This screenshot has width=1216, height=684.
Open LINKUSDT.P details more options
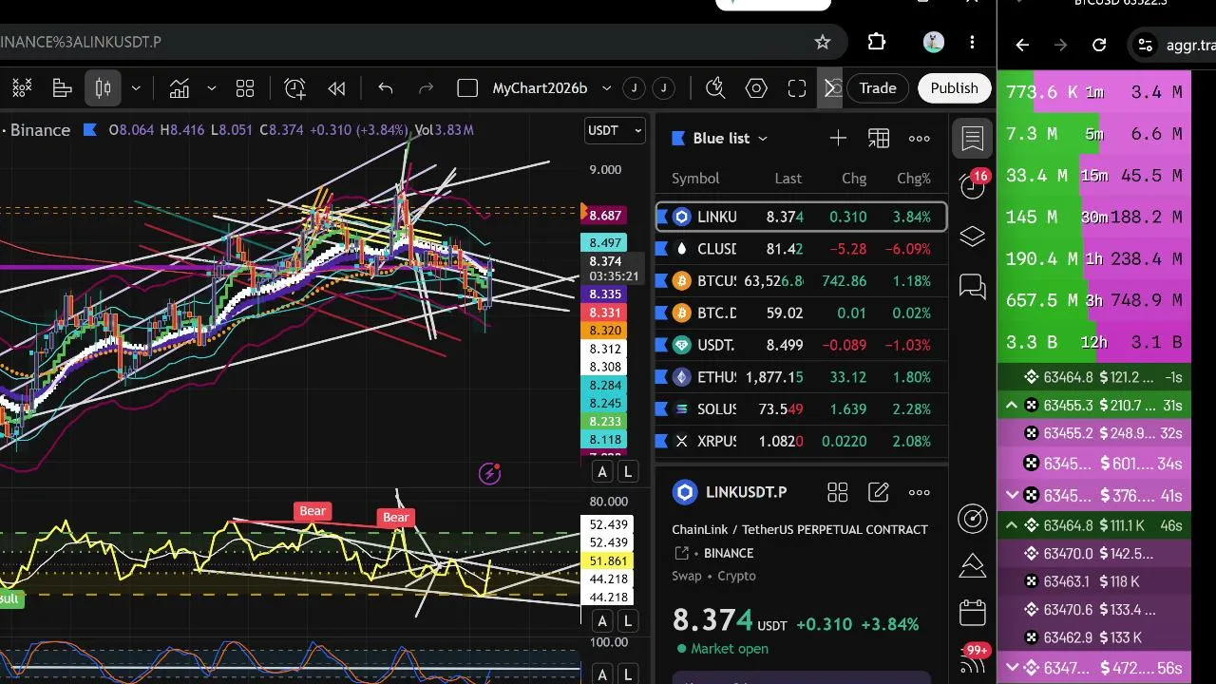[920, 492]
